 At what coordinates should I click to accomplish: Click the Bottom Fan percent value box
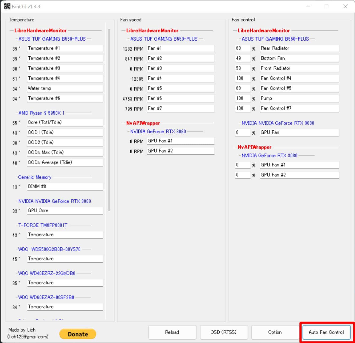pyautogui.click(x=243, y=59)
